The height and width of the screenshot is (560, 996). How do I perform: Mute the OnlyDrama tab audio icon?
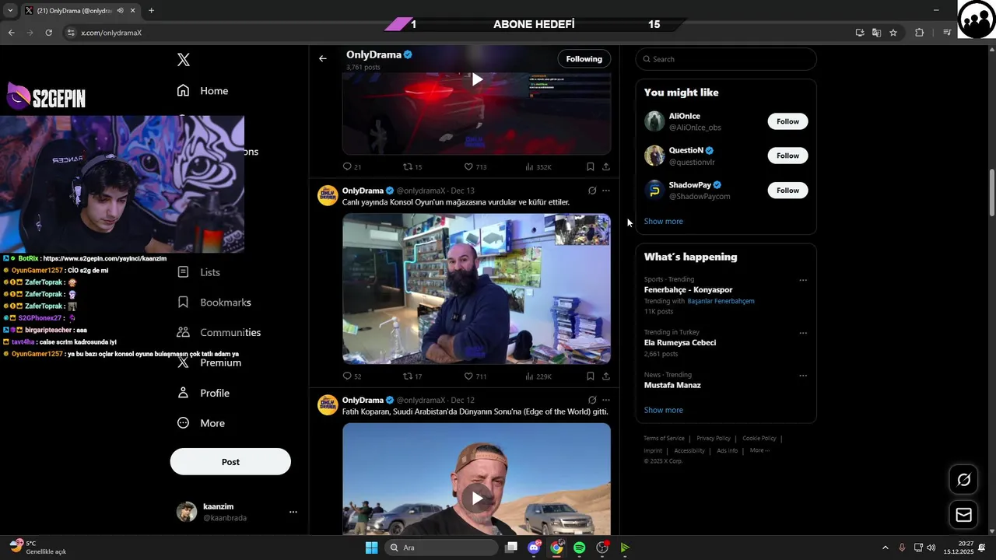click(x=121, y=11)
